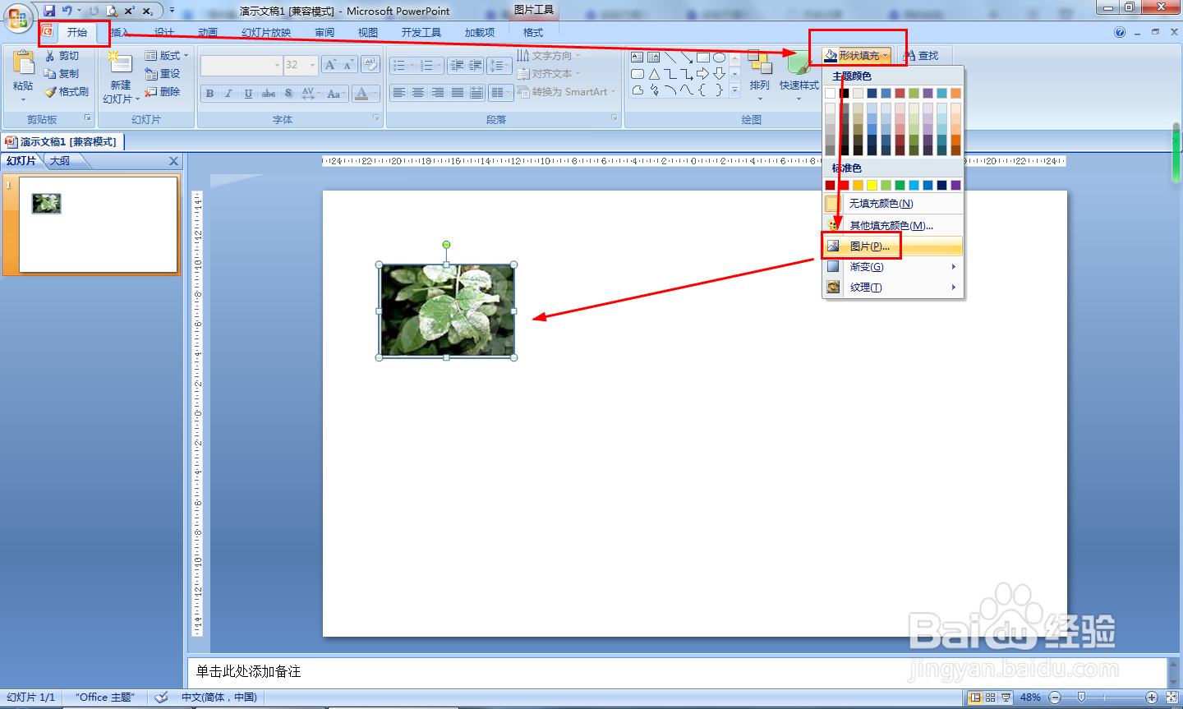This screenshot has height=709, width=1183.
Task: Switch to the 大纲 outline pane tab
Action: pyautogui.click(x=60, y=161)
